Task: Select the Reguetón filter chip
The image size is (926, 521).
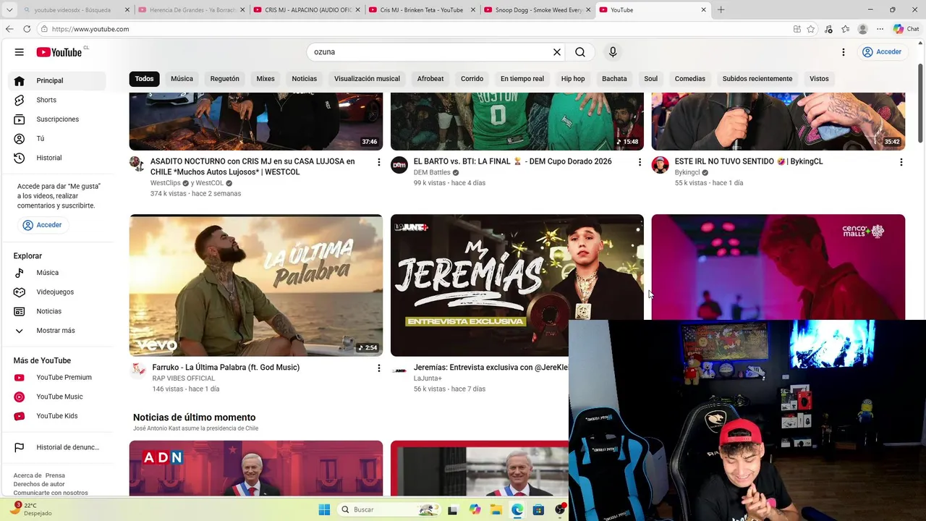Action: click(225, 79)
